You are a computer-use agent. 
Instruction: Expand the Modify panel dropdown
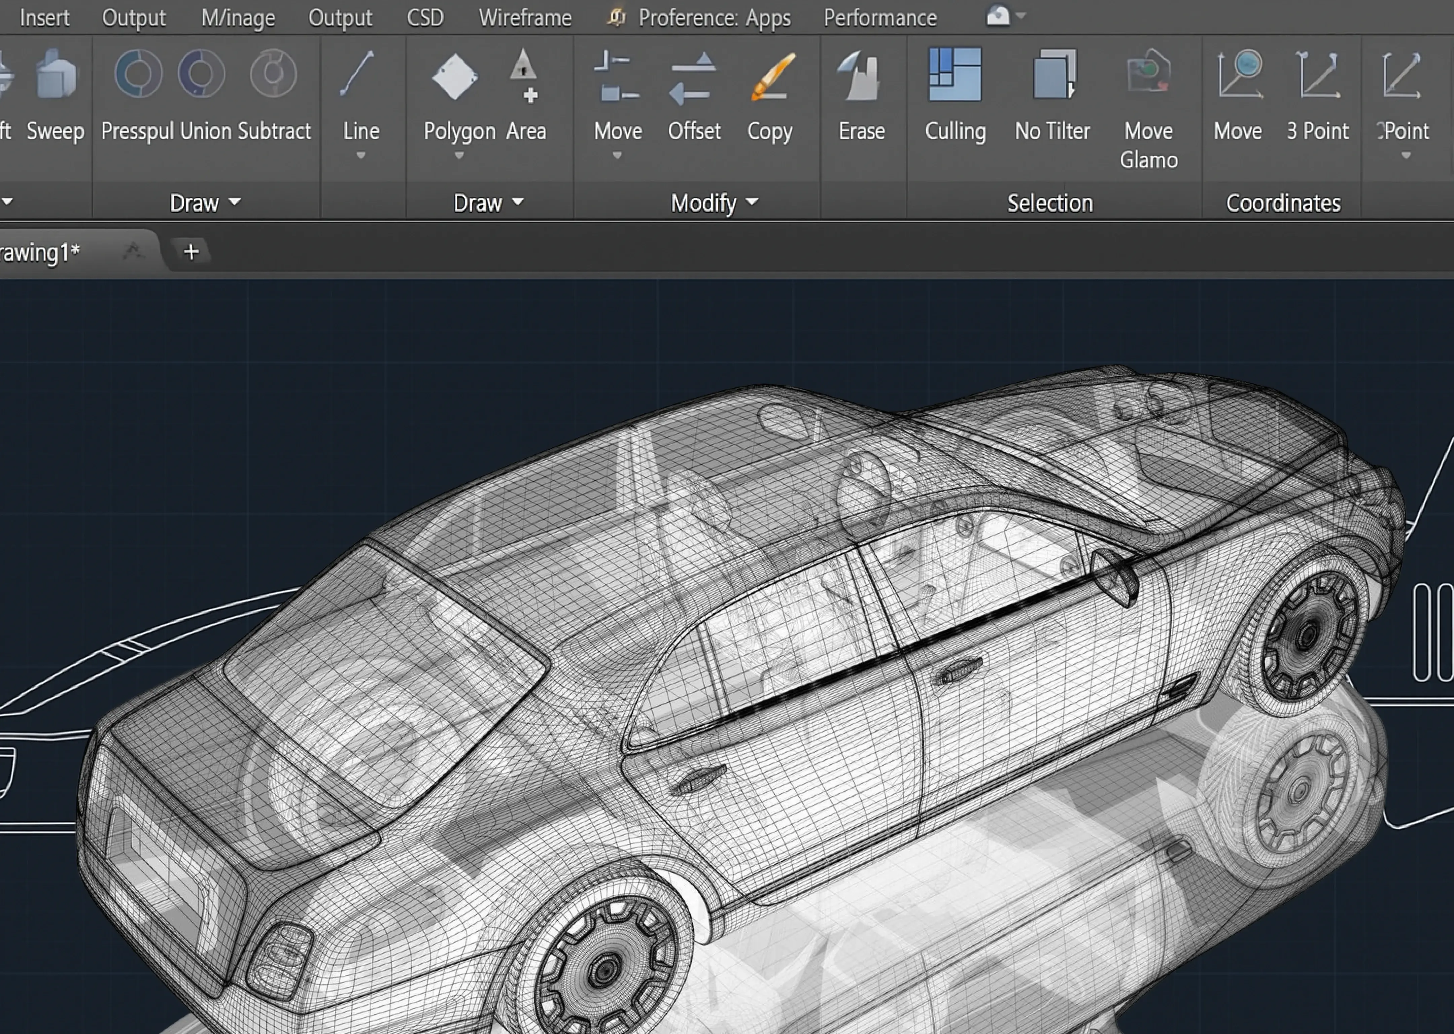click(752, 203)
